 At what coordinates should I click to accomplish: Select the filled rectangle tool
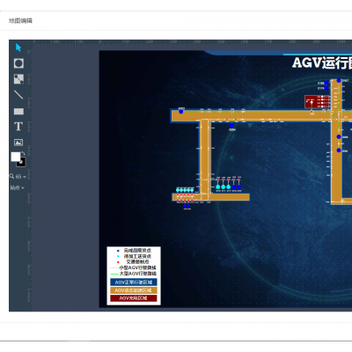click(x=18, y=112)
